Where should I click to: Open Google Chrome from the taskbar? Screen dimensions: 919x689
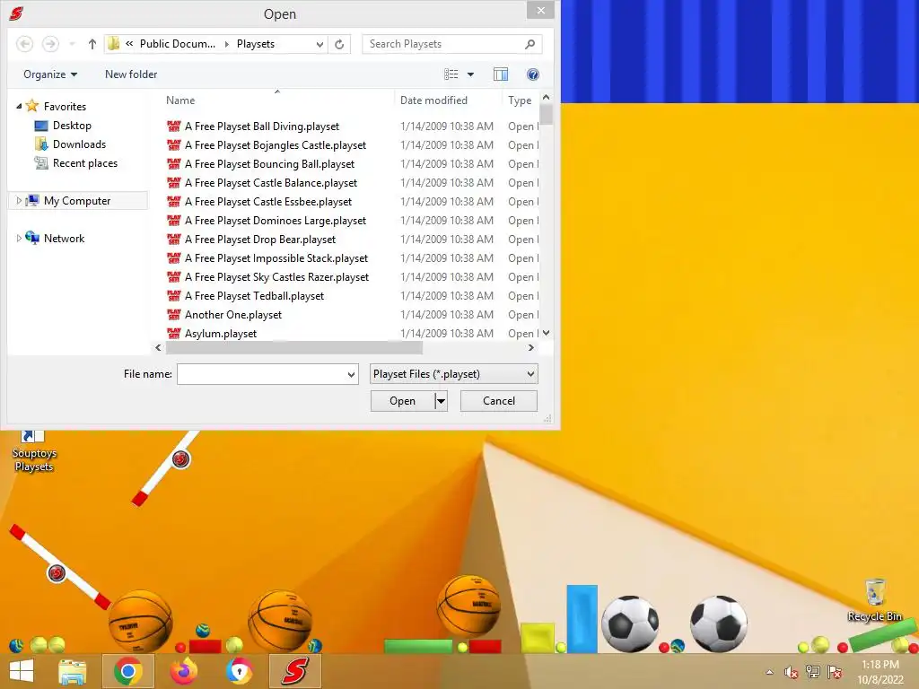[x=127, y=671]
